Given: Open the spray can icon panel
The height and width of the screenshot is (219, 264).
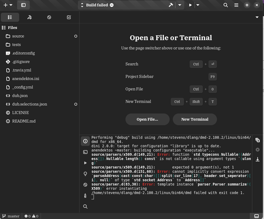Looking at the screenshot, I should (85, 196).
